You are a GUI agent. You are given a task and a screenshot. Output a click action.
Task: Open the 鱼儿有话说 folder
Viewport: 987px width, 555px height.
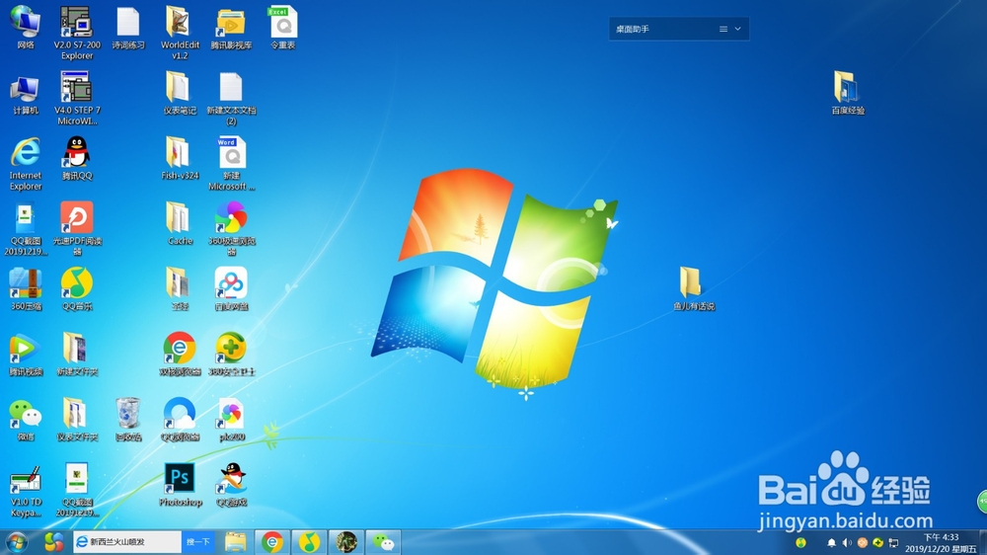[694, 289]
